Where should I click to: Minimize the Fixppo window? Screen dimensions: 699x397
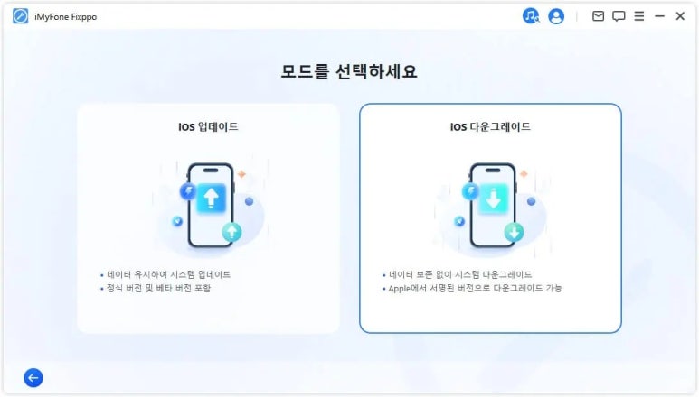click(x=659, y=16)
